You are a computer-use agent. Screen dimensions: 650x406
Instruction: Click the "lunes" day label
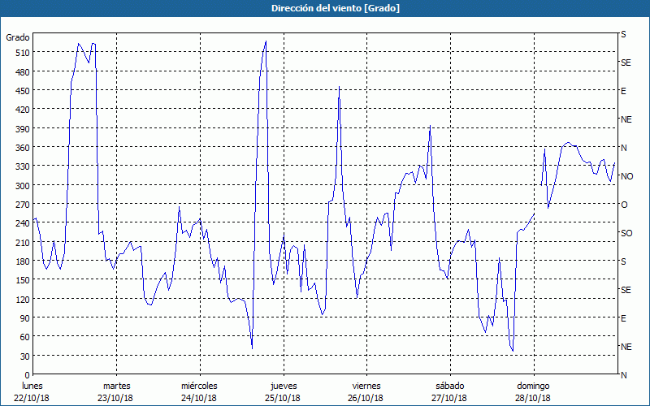point(32,387)
